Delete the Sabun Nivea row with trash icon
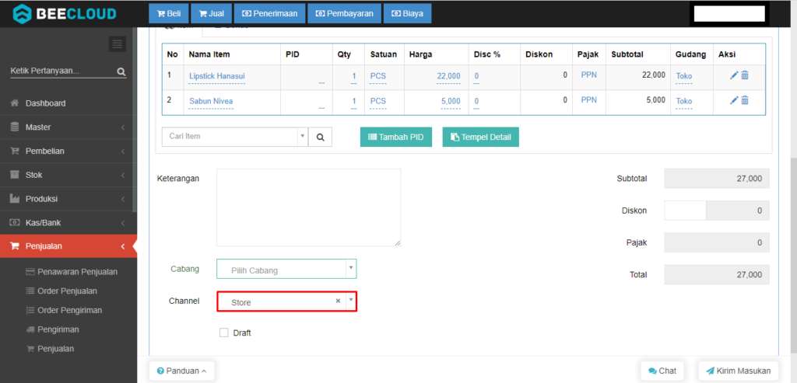This screenshot has height=383, width=797. pyautogui.click(x=745, y=100)
